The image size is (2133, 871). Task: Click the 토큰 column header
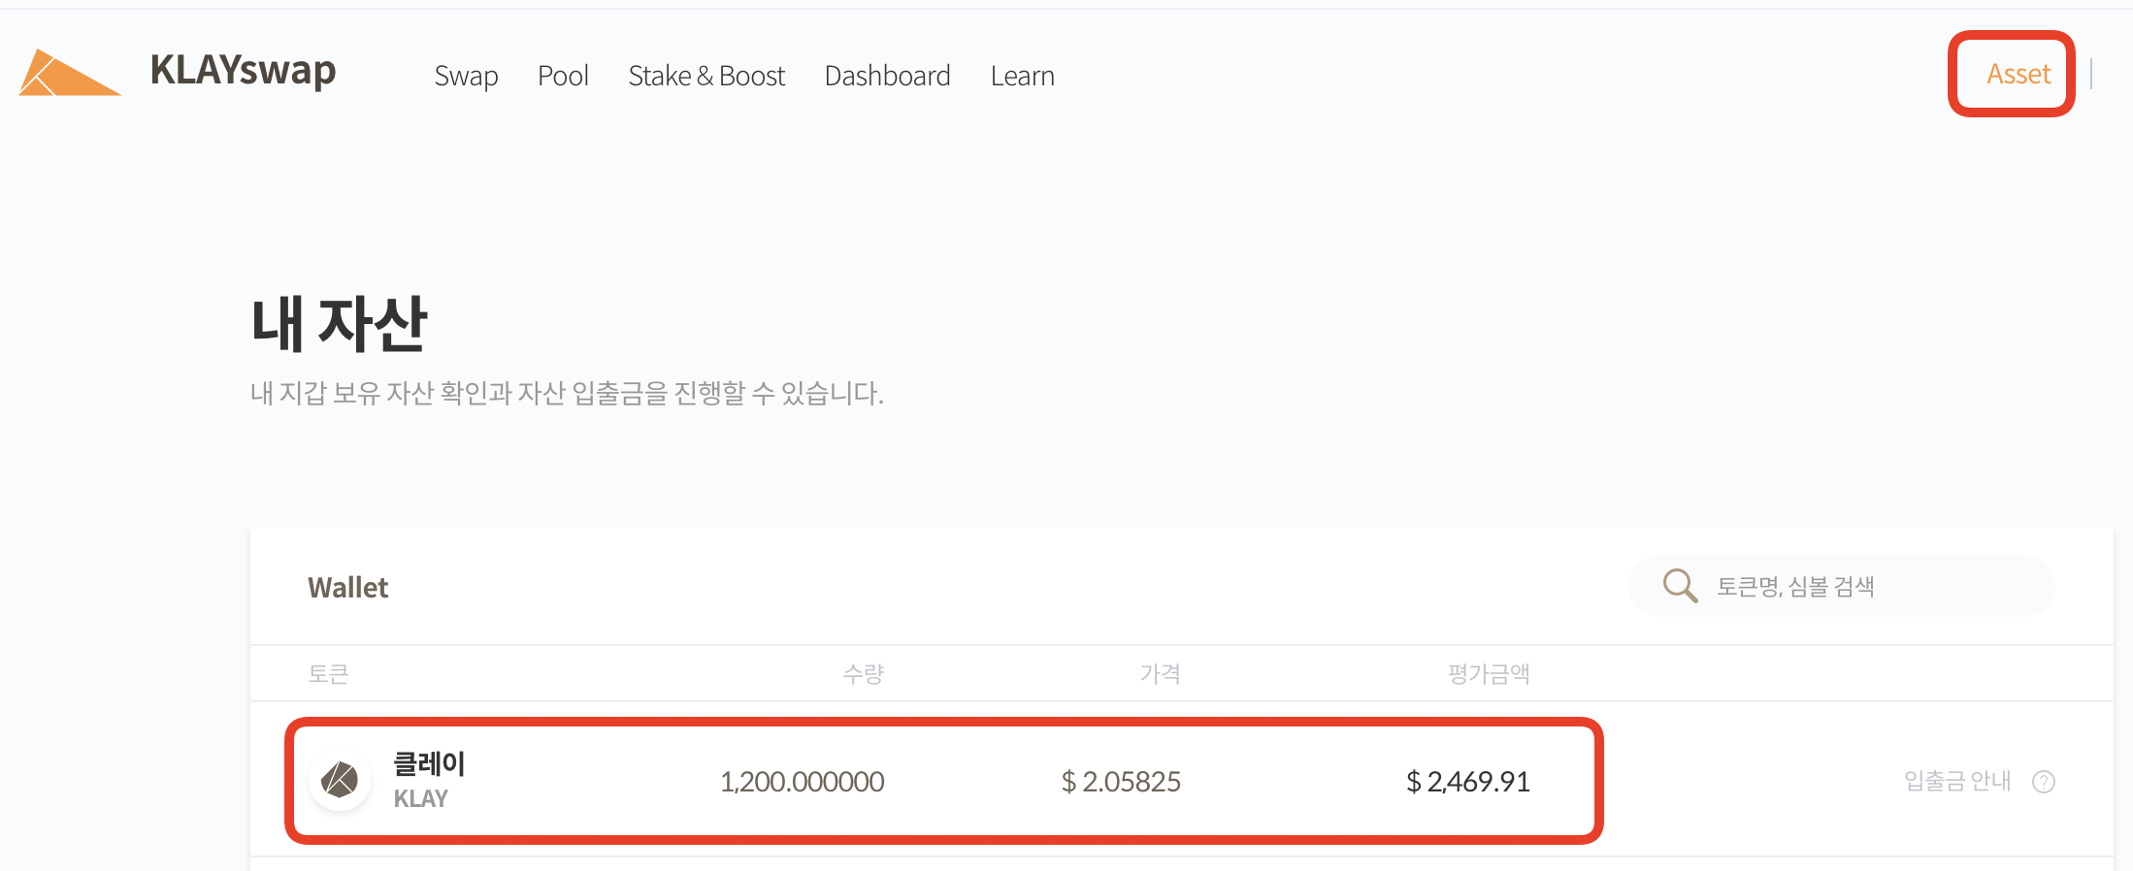click(328, 674)
